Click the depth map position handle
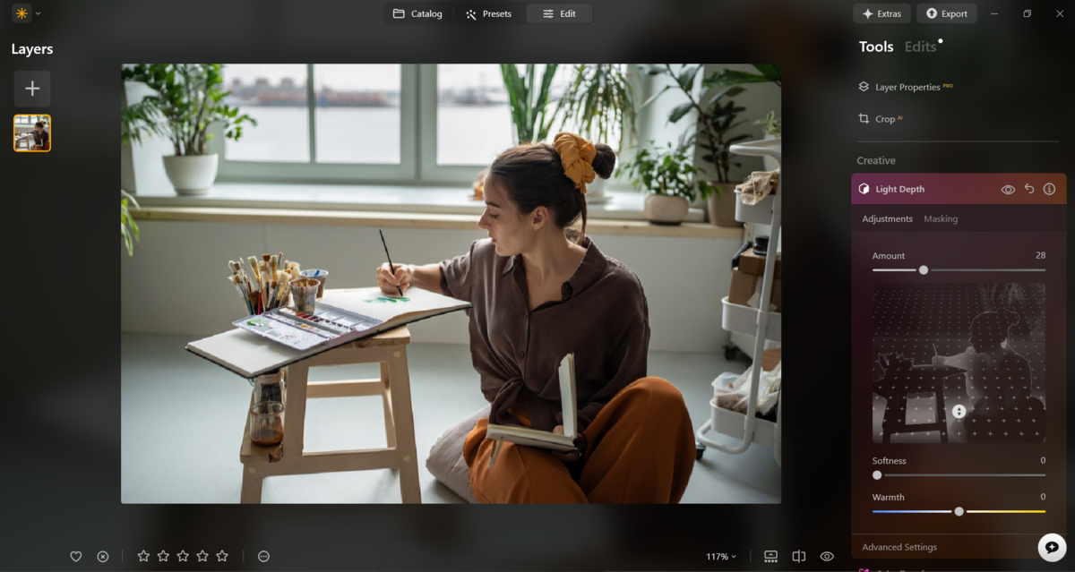The width and height of the screenshot is (1075, 572). click(959, 412)
